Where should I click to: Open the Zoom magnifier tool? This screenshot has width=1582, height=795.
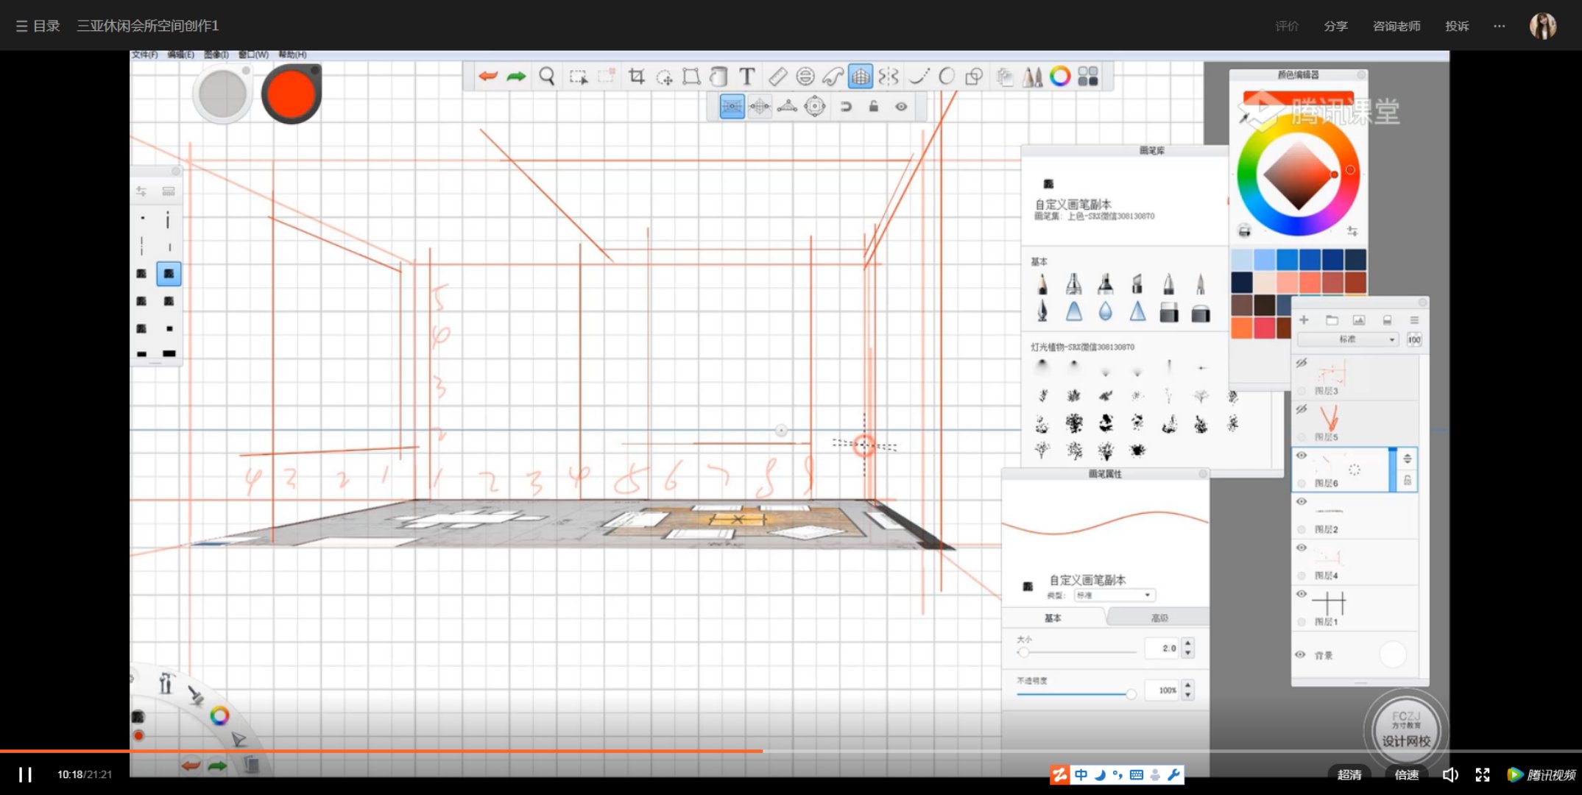546,77
